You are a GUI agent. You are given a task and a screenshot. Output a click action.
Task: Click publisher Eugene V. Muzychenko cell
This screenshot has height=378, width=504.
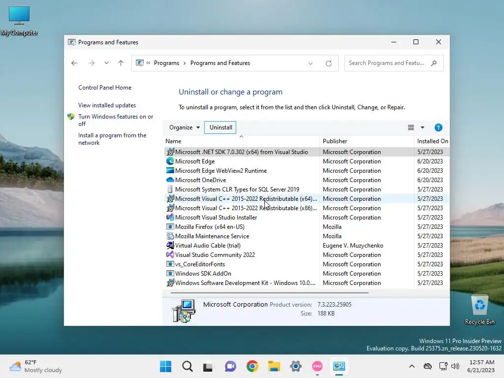[x=353, y=245]
